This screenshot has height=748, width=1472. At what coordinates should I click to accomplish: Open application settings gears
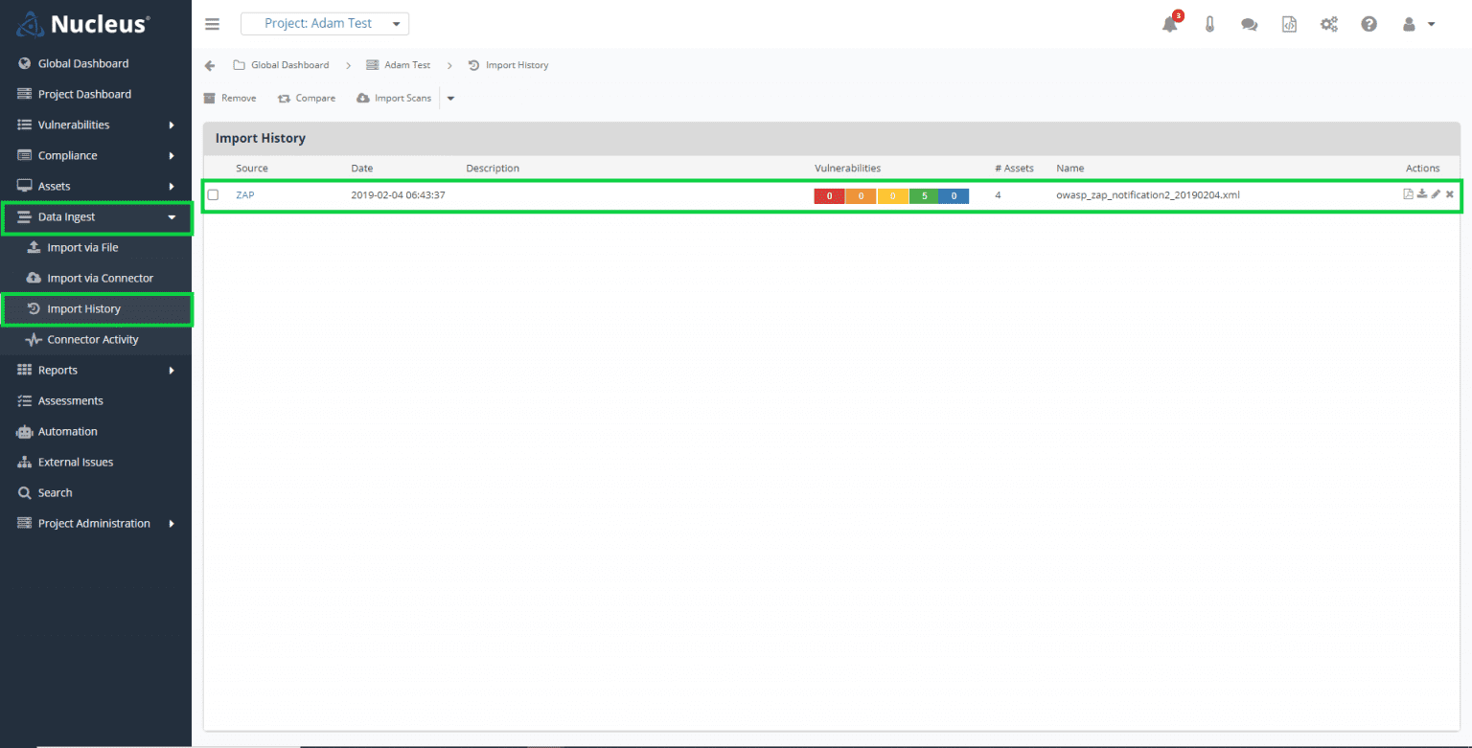click(1329, 24)
